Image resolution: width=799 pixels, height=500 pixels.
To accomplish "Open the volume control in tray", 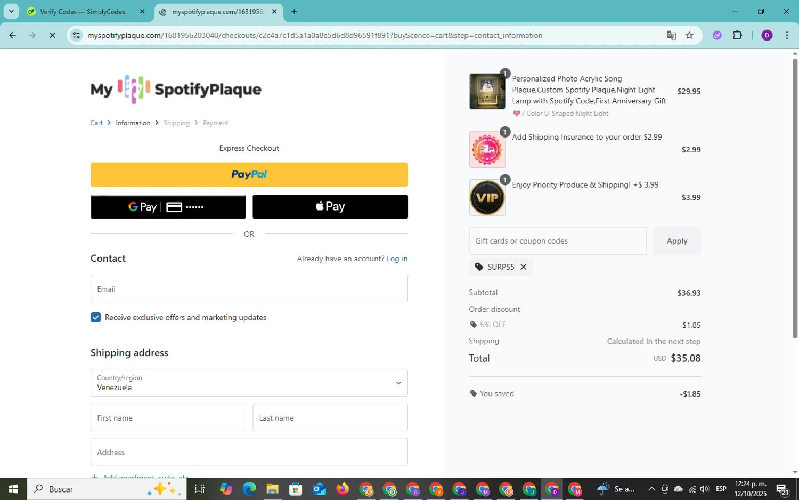I will click(705, 489).
